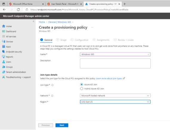Open the Devices sidebar icon
Viewport: 170px width, 130px height.
4,41
